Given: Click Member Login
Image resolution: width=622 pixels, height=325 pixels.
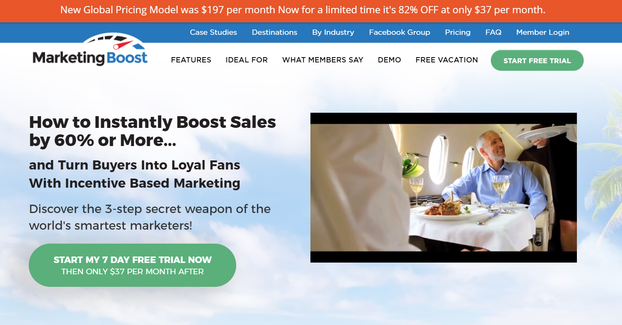Looking at the screenshot, I should click(x=543, y=33).
